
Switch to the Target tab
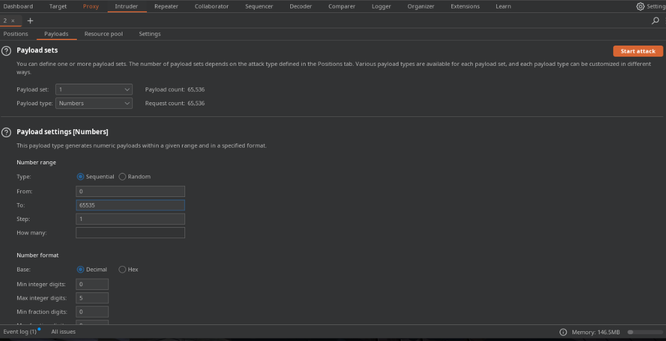[58, 6]
